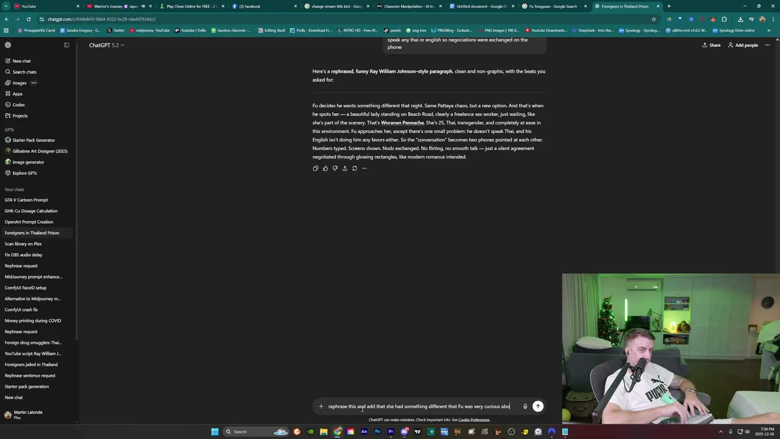This screenshot has height=439, width=780.
Task: Open a new browser tab
Action: [669, 6]
